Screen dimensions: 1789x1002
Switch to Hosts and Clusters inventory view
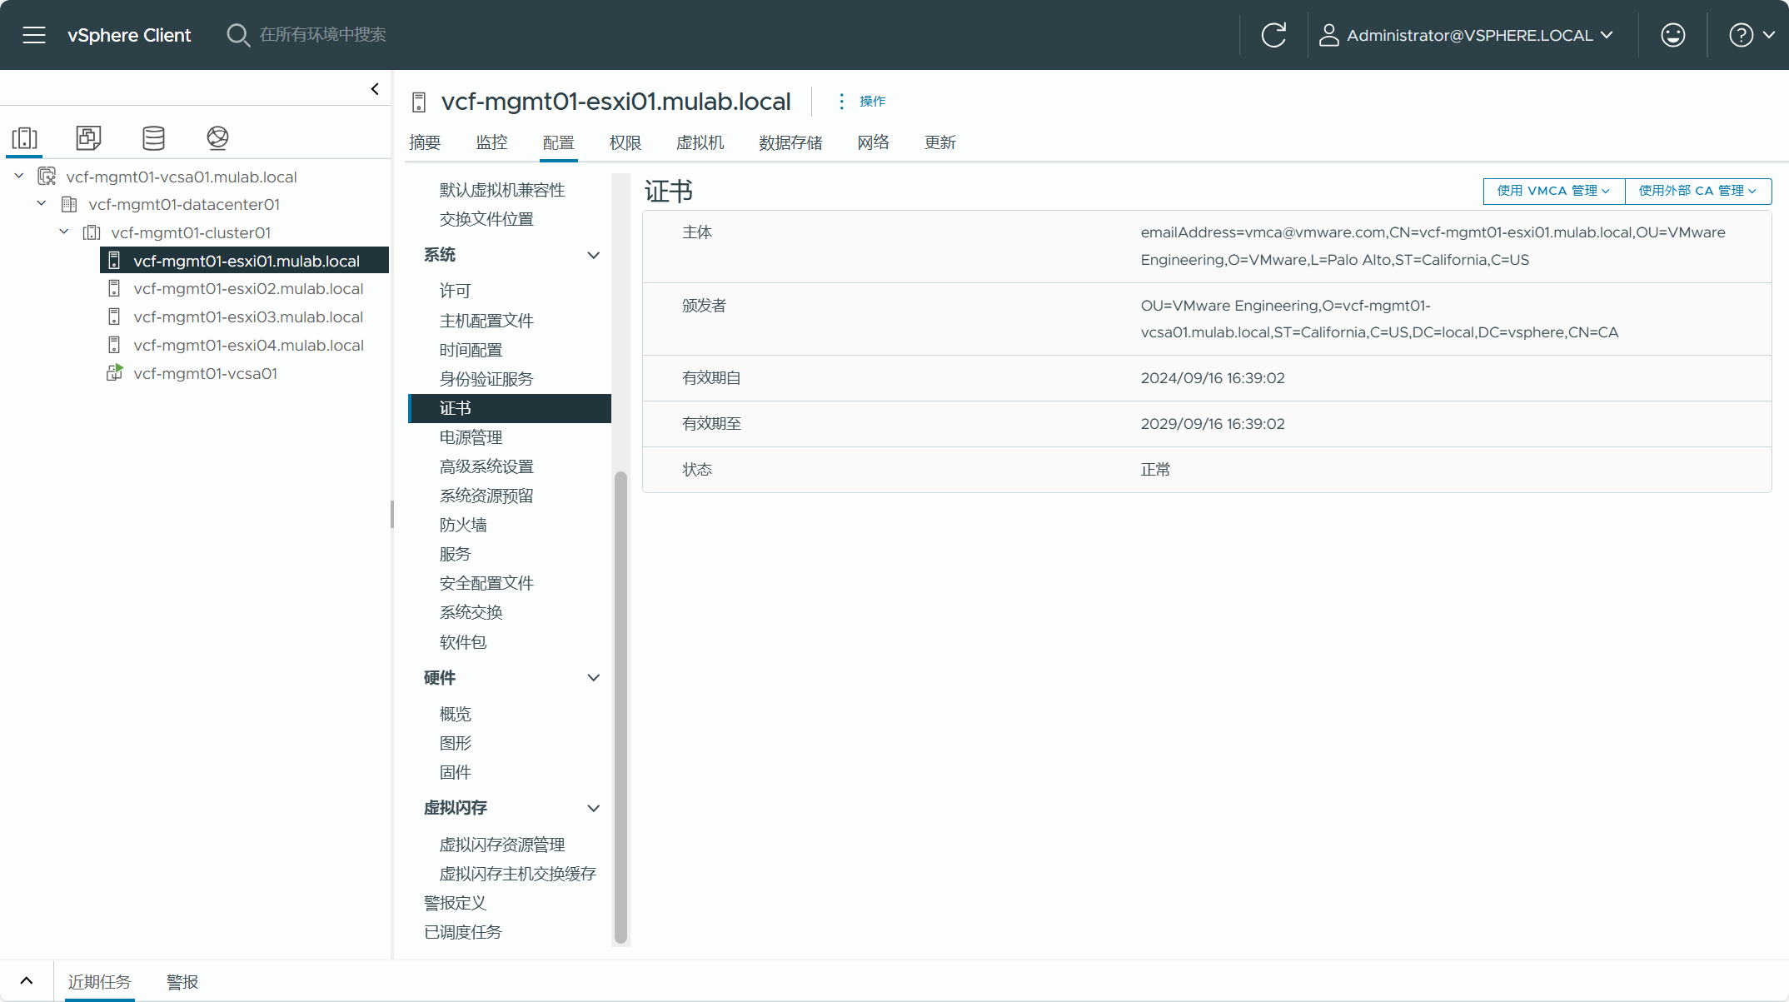click(x=25, y=137)
